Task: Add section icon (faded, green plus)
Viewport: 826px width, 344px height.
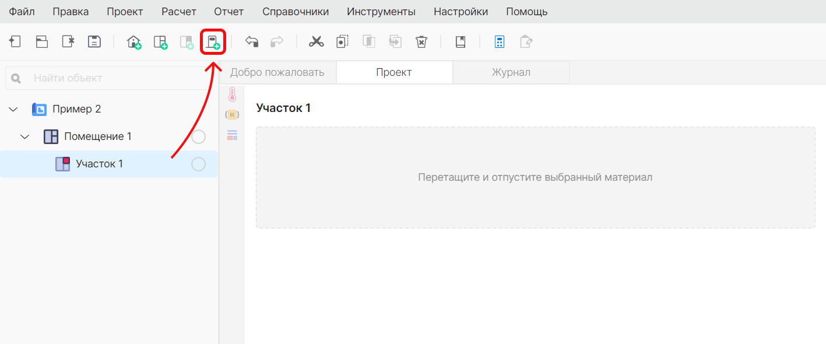Action: [x=187, y=42]
